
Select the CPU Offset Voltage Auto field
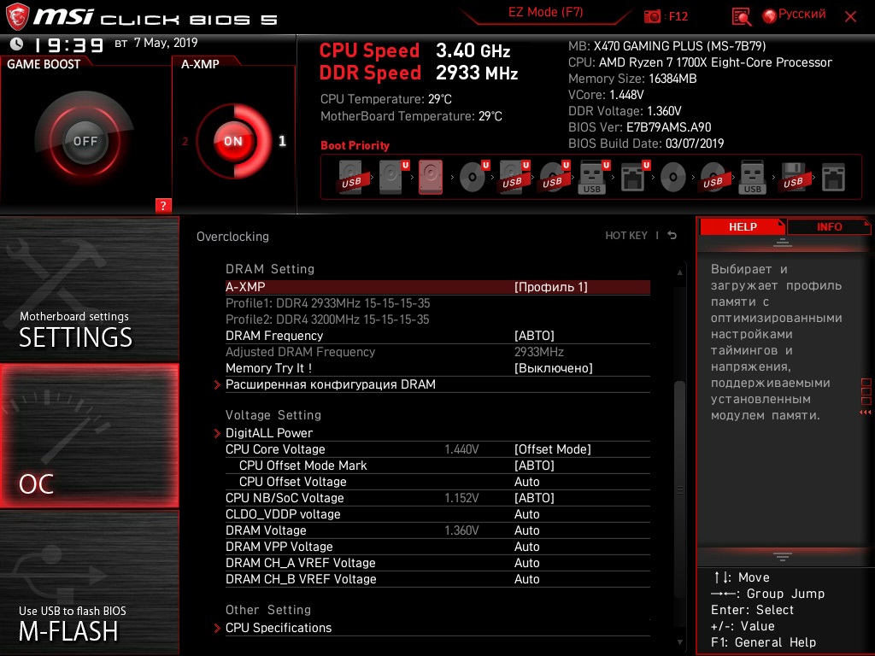[x=526, y=482]
